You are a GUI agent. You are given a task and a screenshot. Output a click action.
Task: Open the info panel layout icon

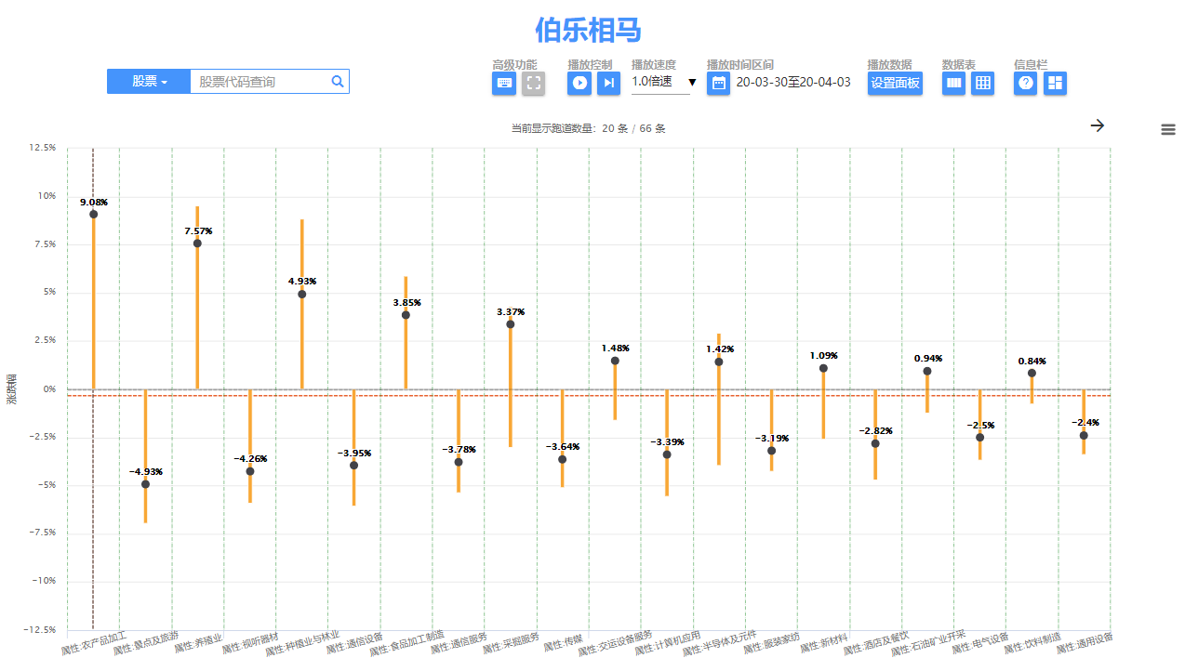(x=1055, y=84)
